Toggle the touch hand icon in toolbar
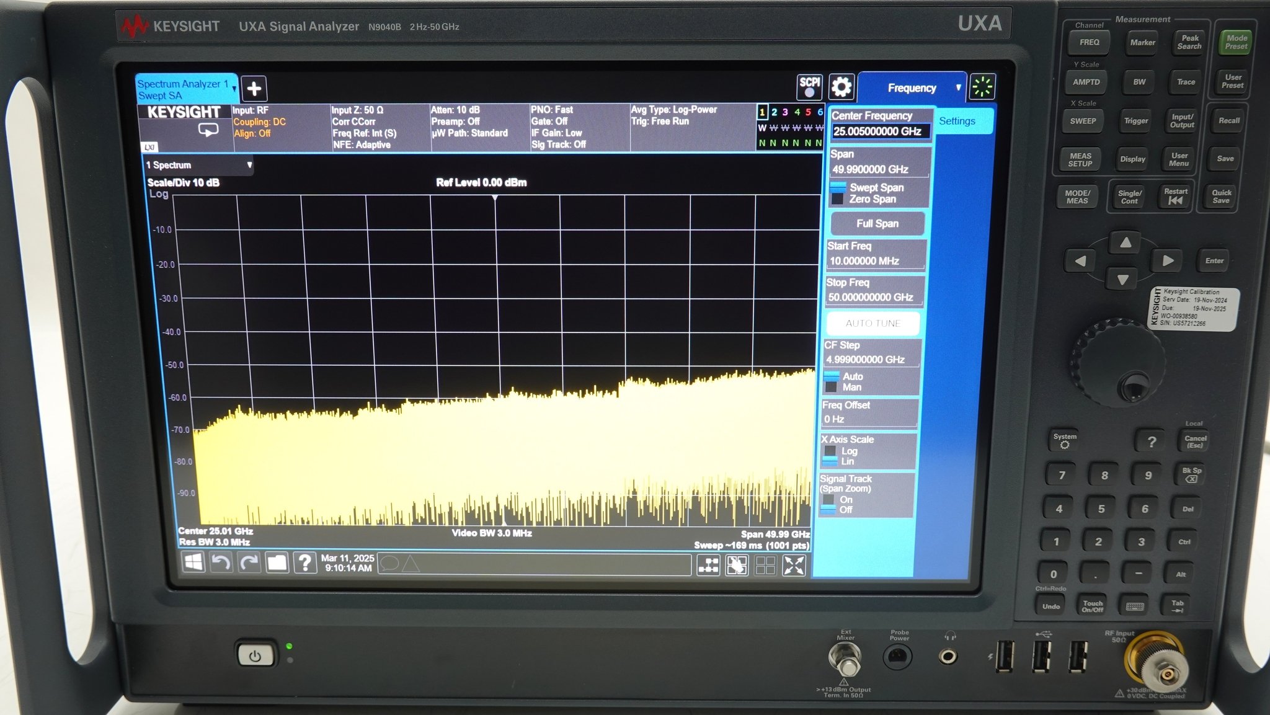 click(x=737, y=566)
